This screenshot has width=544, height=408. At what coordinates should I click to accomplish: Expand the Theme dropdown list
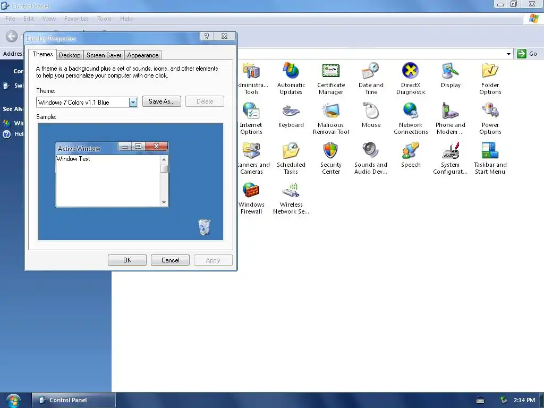coord(133,103)
